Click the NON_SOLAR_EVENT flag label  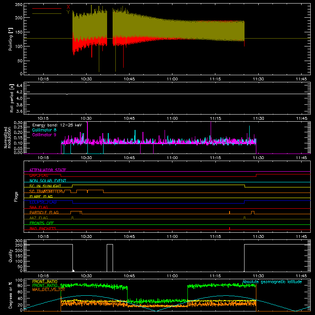(x=48, y=181)
